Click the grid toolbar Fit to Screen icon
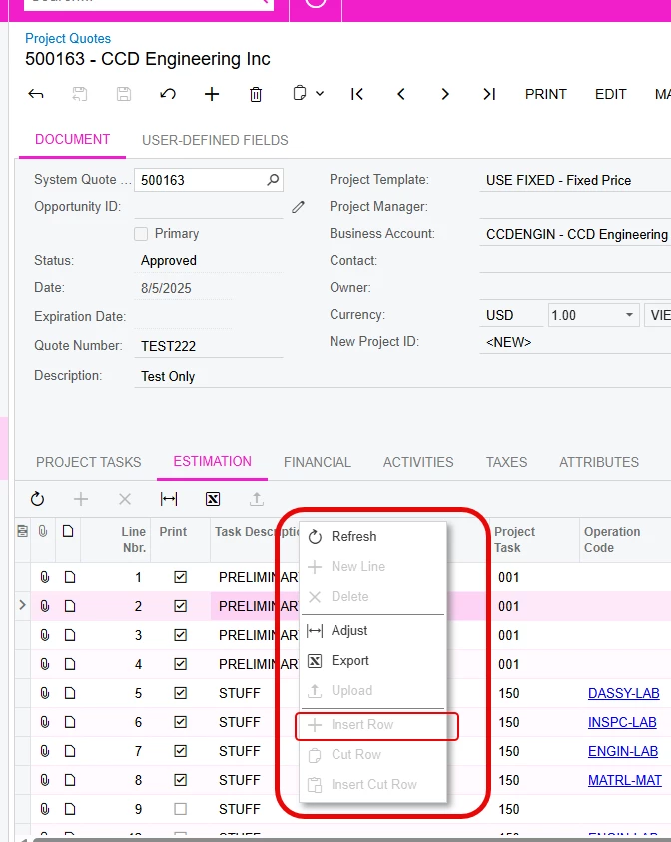The width and height of the screenshot is (671, 842). (169, 499)
